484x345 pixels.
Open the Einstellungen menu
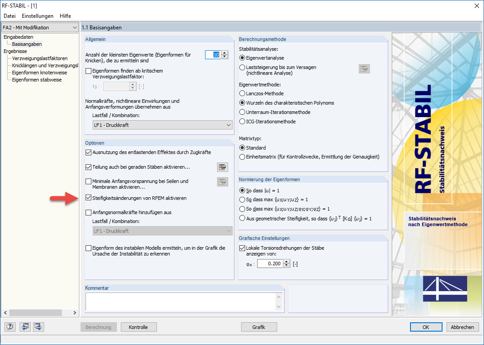point(37,16)
